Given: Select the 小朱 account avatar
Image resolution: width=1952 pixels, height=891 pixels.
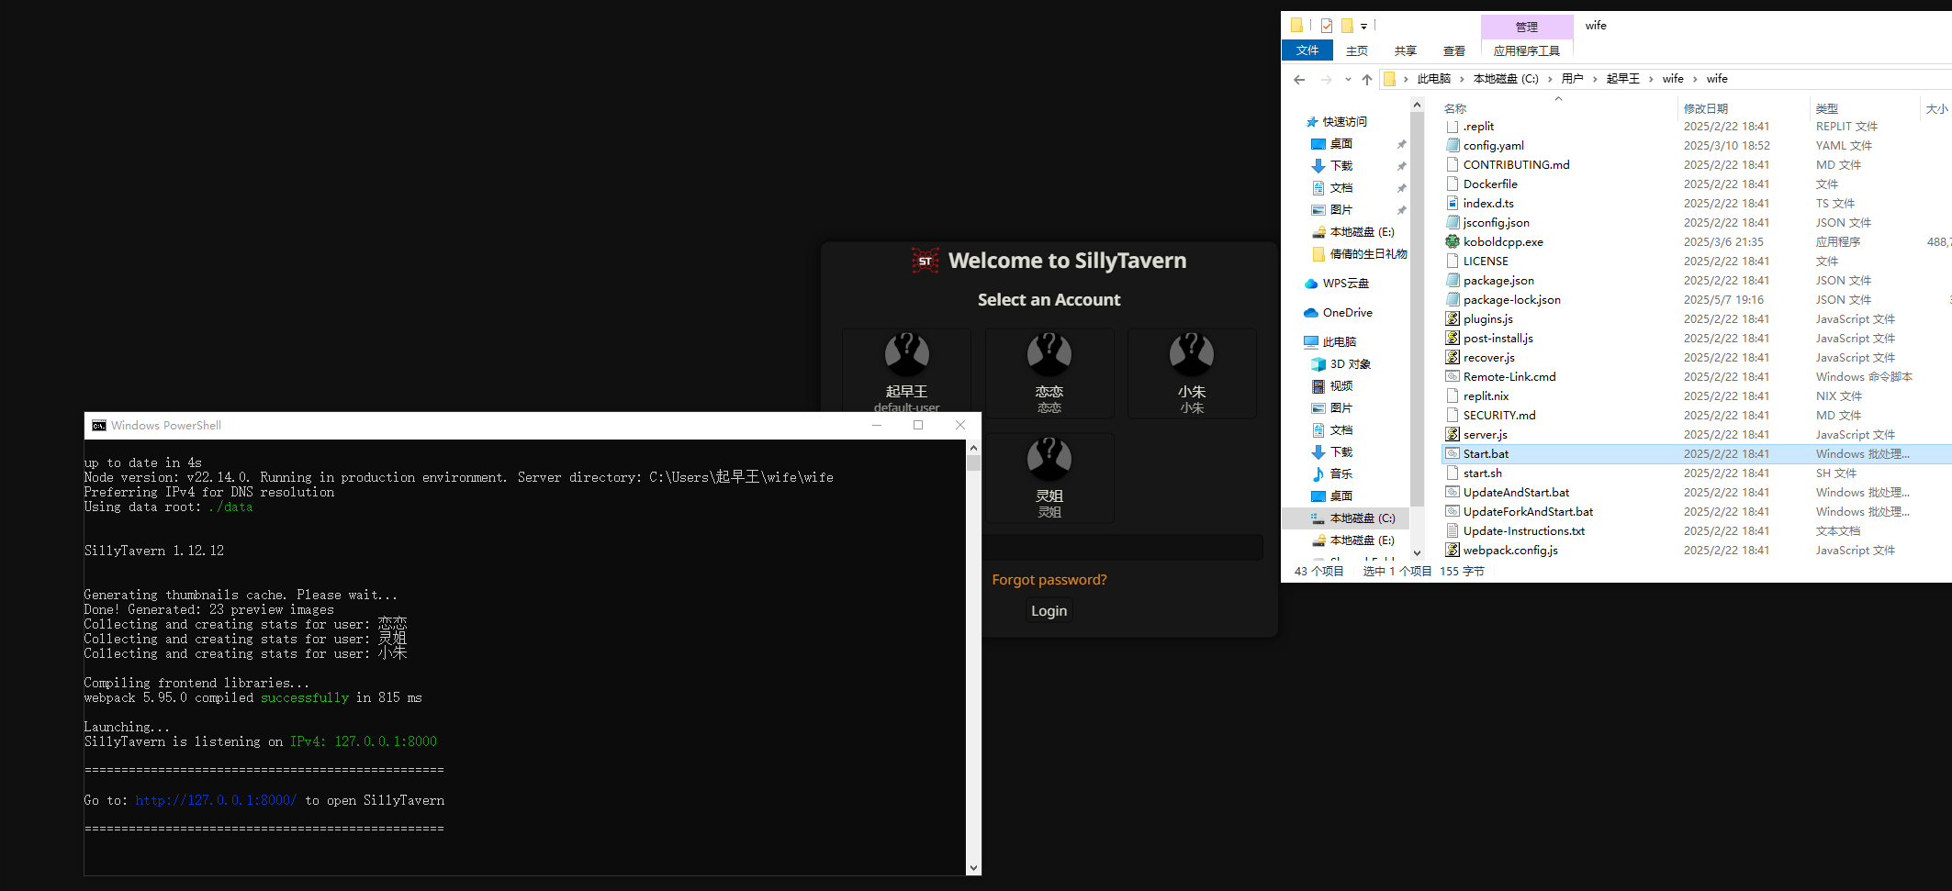Looking at the screenshot, I should point(1191,354).
